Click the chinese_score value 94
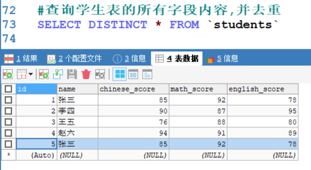 coord(133,133)
